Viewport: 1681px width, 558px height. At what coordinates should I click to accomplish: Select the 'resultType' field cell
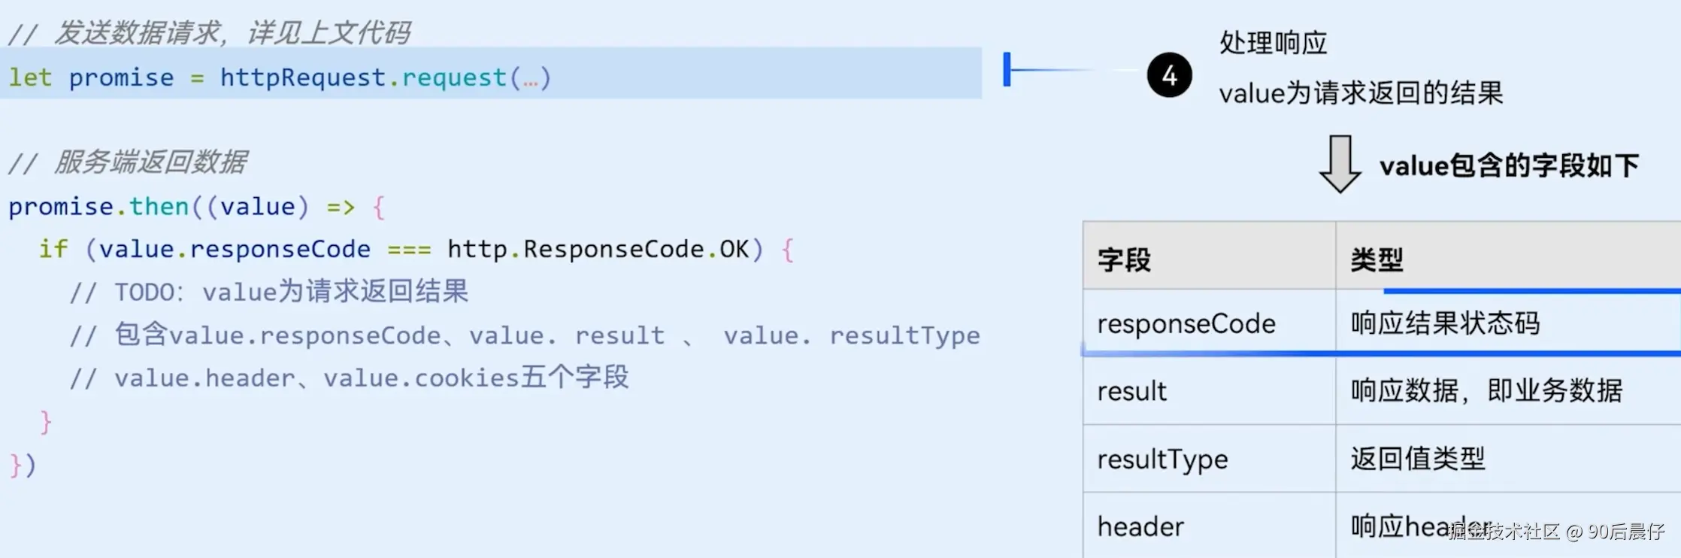[1162, 459]
